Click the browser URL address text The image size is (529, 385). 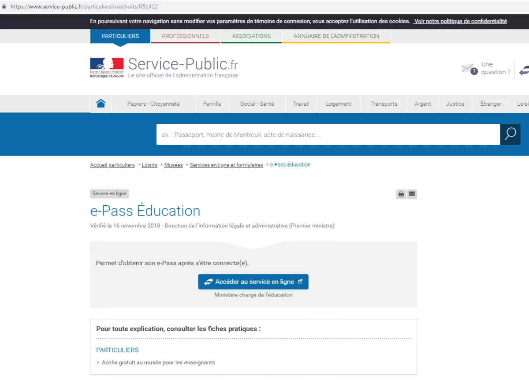84,7
